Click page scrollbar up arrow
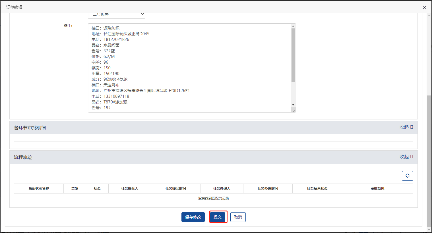 429,16
